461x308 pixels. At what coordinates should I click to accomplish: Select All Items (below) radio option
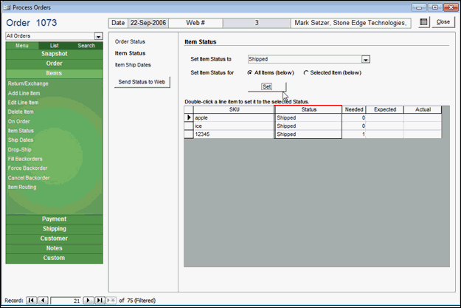[249, 72]
